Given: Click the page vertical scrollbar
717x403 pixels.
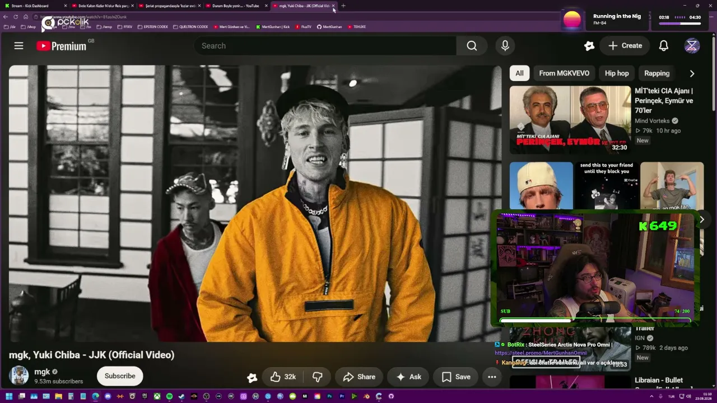Looking at the screenshot, I should click(714, 73).
